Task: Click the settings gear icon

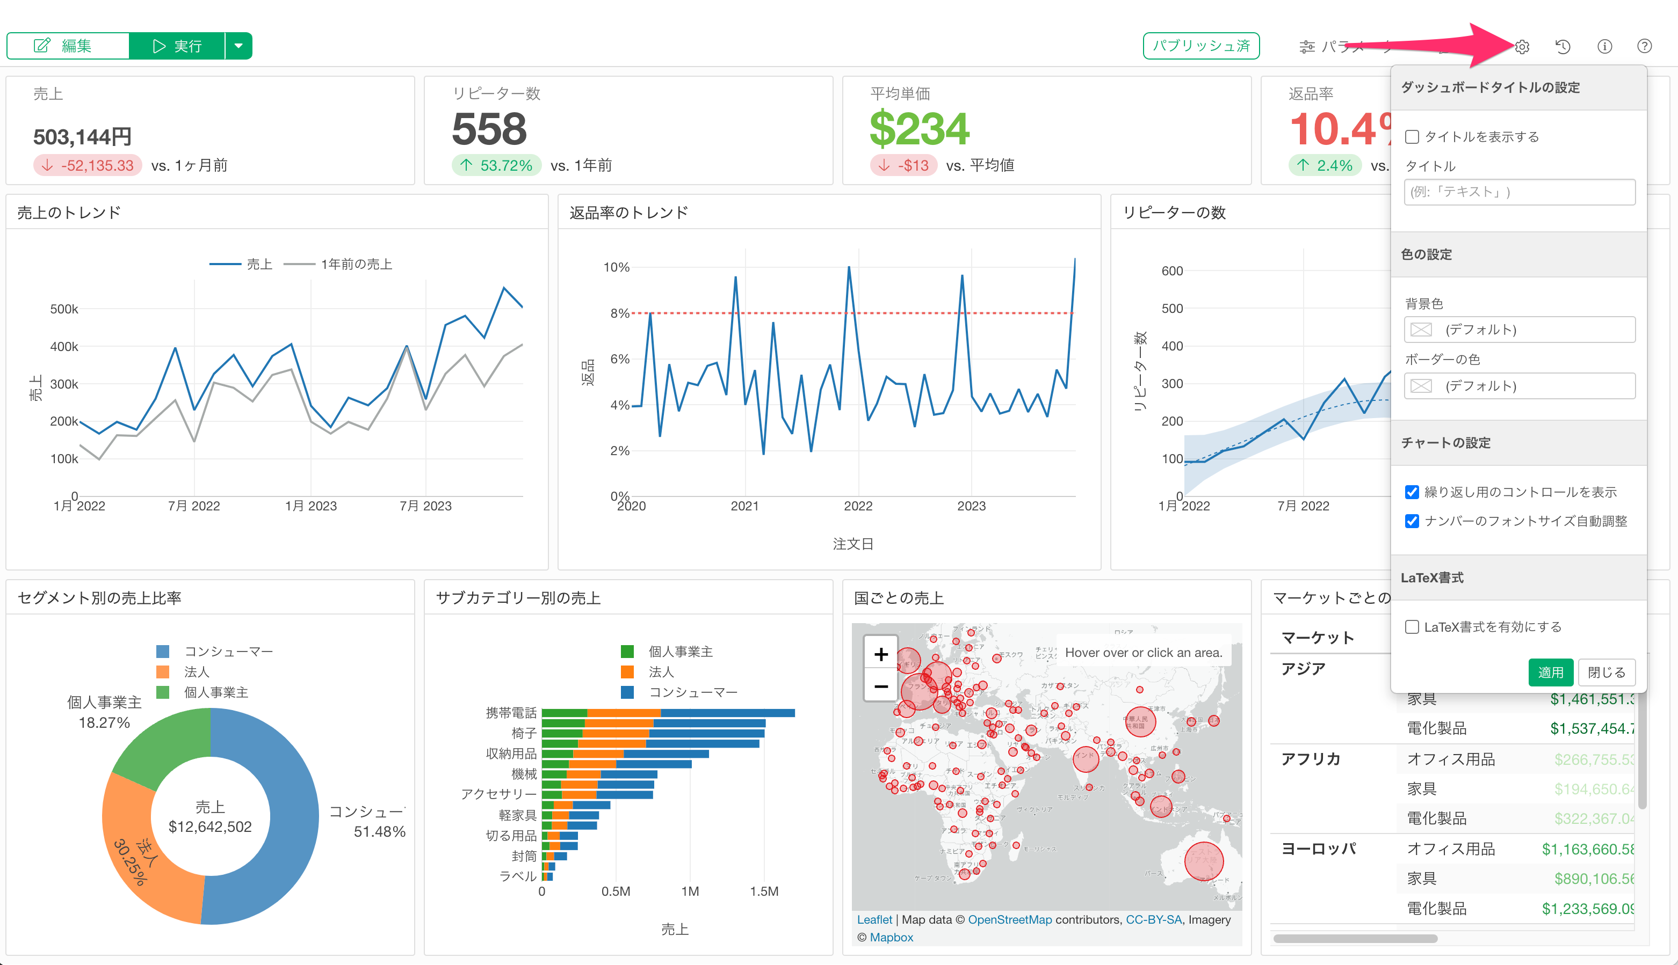Action: click(1522, 46)
